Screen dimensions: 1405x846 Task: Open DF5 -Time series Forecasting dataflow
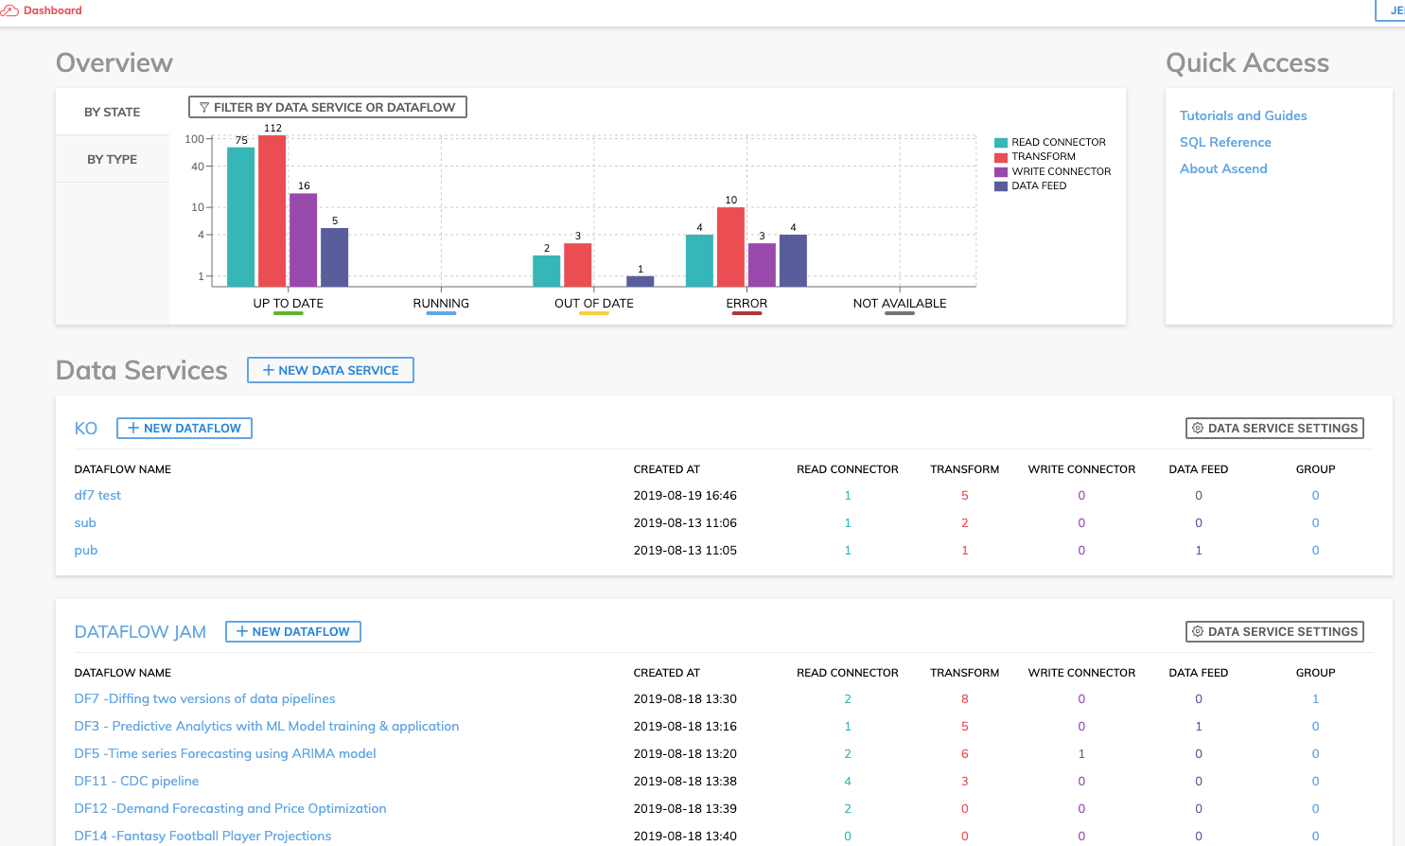(225, 754)
